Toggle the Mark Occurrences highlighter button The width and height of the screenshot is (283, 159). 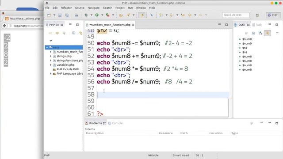tap(142, 15)
